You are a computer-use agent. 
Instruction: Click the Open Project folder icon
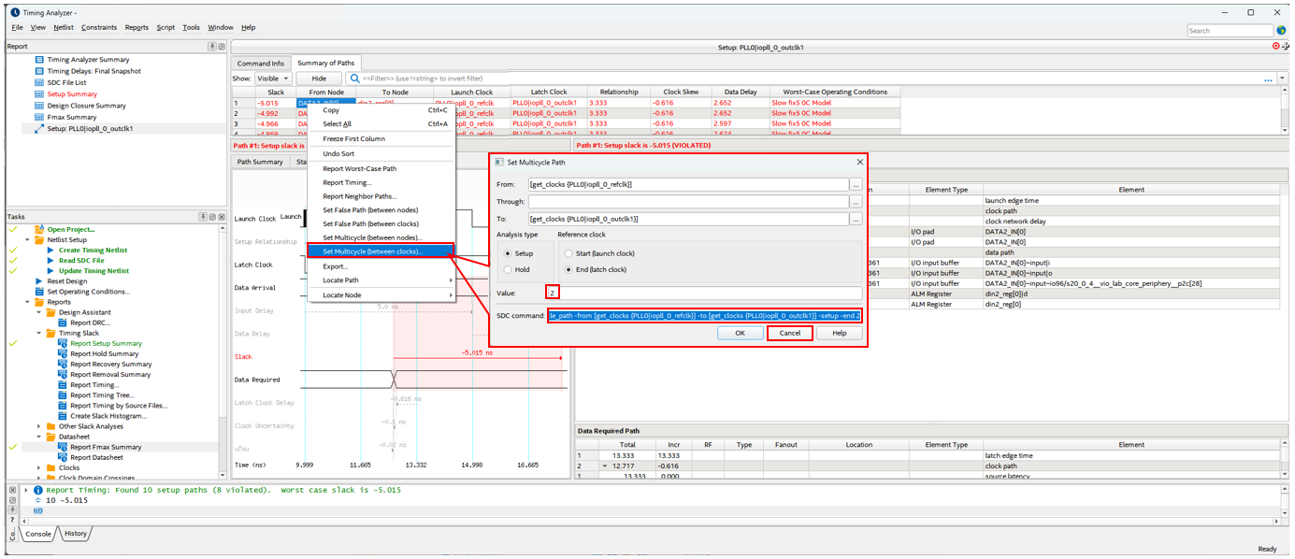point(39,229)
